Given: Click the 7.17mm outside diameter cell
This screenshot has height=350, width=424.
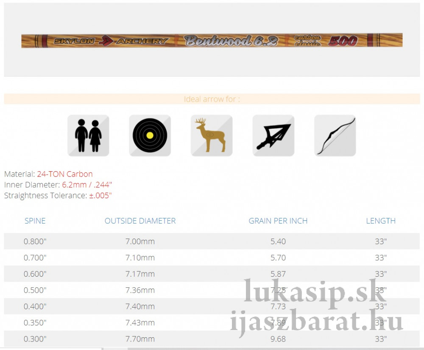Looking at the screenshot, I should [x=140, y=274].
